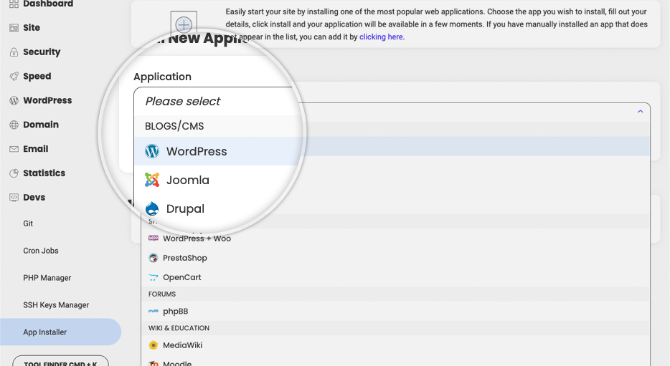
Task: Click the Statistics pie chart icon
Action: tap(14, 173)
